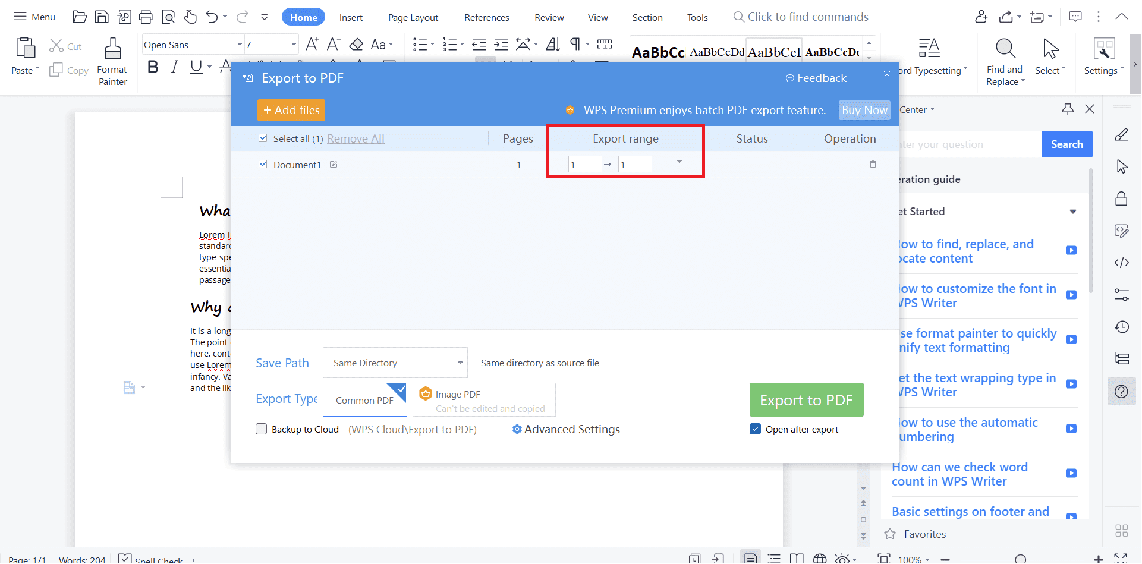The width and height of the screenshot is (1142, 564).
Task: Expand the Paste options arrow
Action: click(37, 69)
